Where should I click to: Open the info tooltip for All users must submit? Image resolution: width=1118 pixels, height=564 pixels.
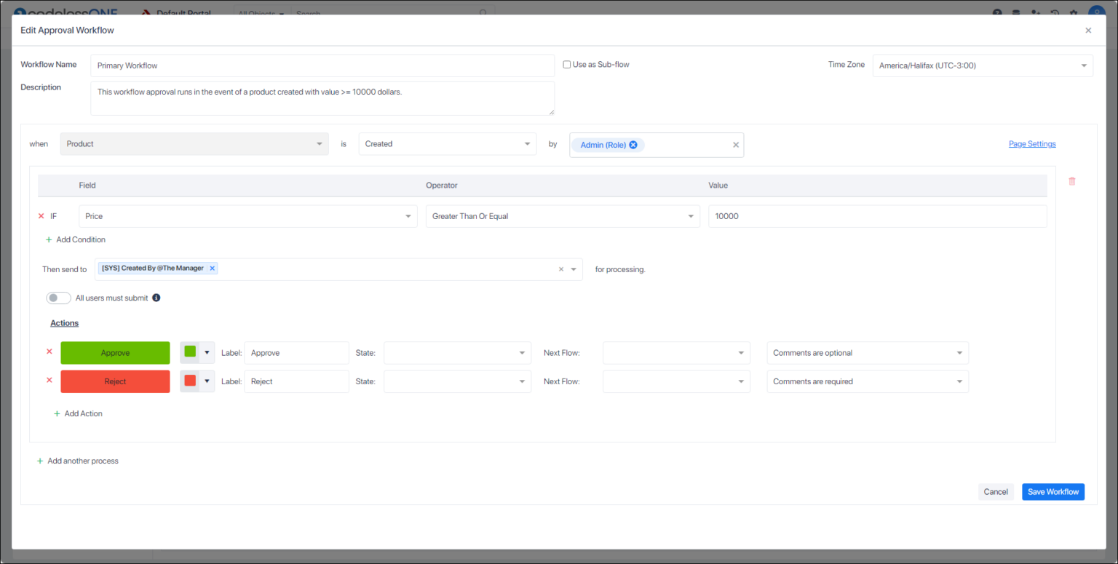click(x=156, y=298)
